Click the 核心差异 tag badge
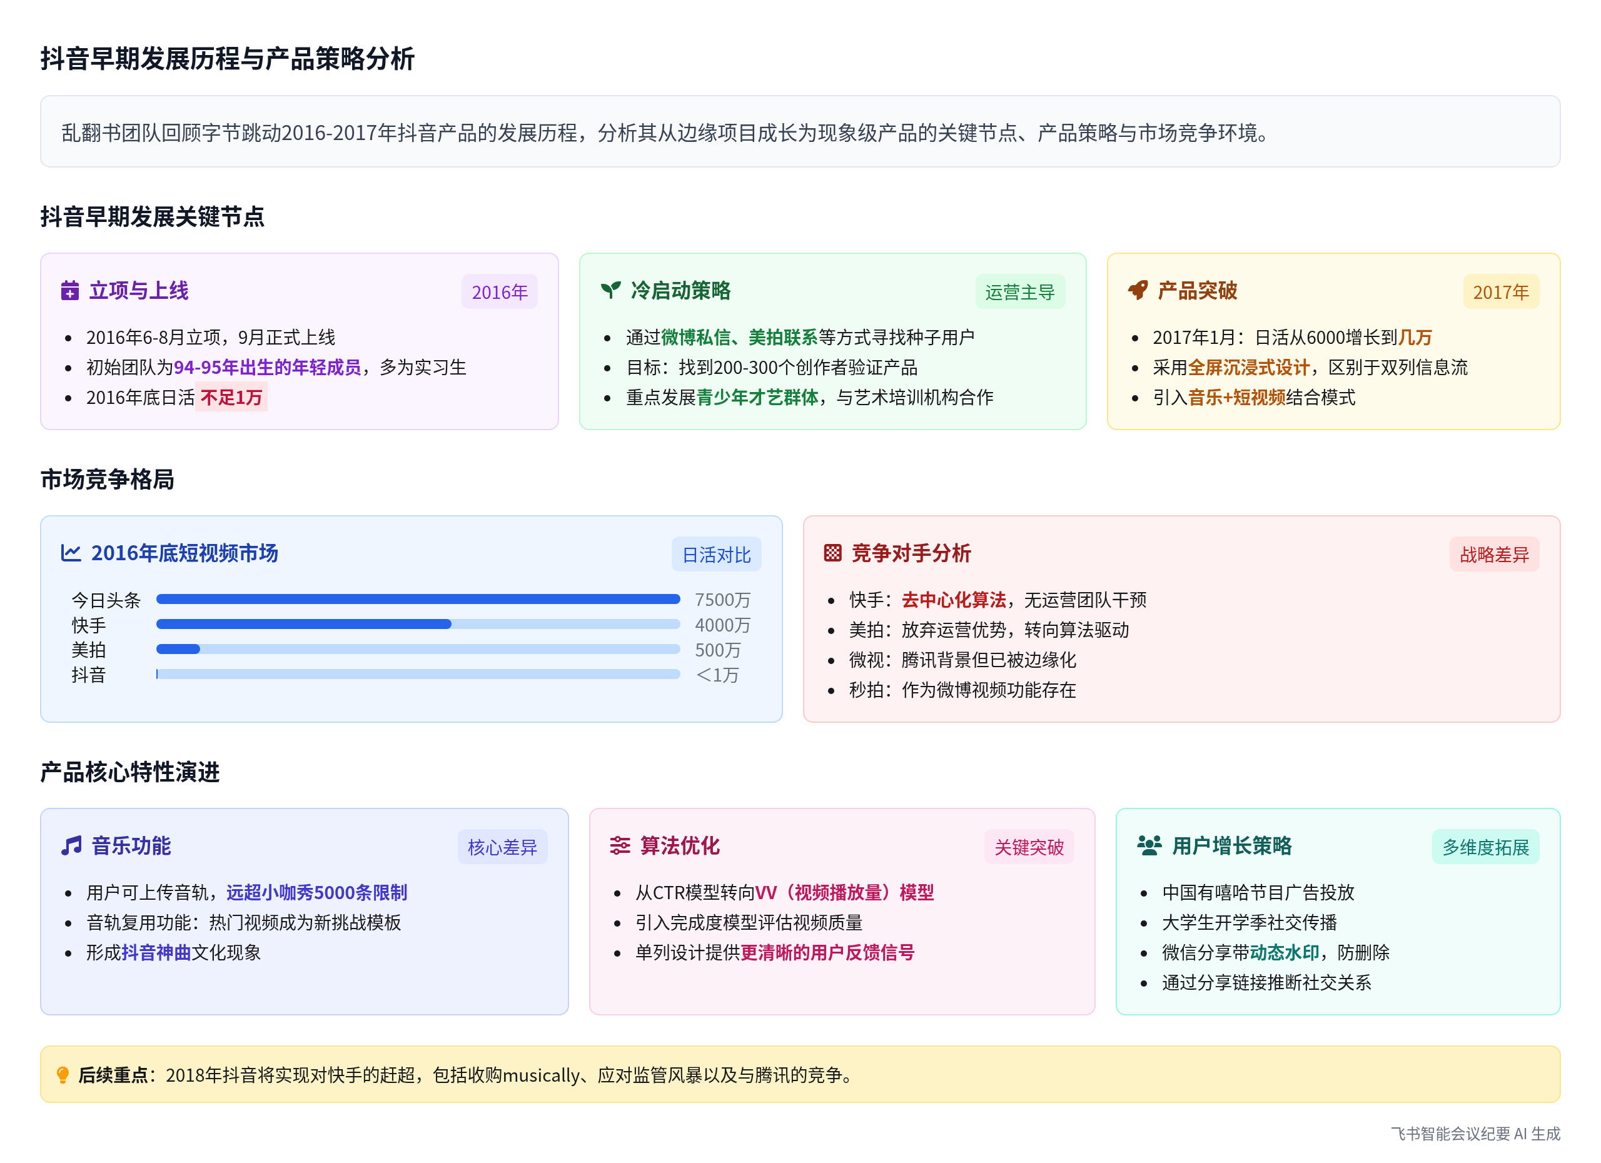1601x1163 pixels. tap(502, 847)
